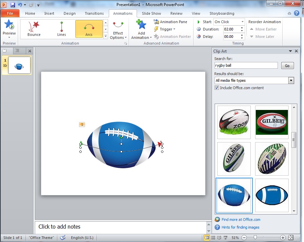Activate the Animation Painter
Viewport: 304px width, 242px height.
click(x=172, y=37)
